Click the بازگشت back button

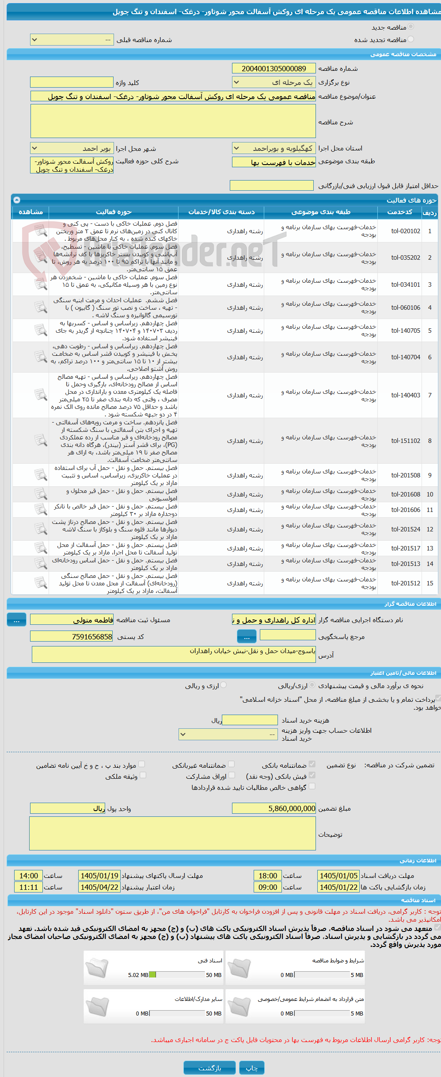point(210,1068)
